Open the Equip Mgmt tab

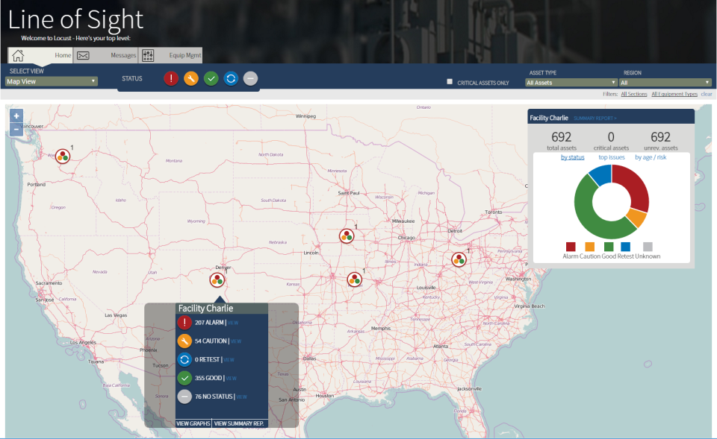click(x=170, y=55)
